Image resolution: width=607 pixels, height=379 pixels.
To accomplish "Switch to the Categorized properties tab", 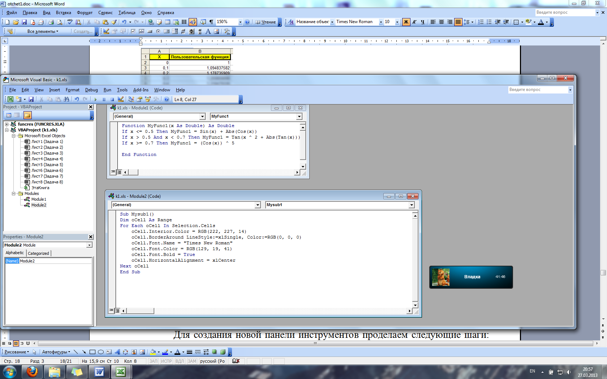I will 38,253.
